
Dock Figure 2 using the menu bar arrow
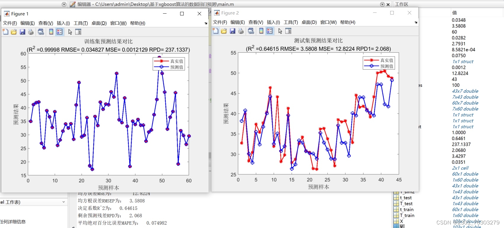tap(416, 22)
